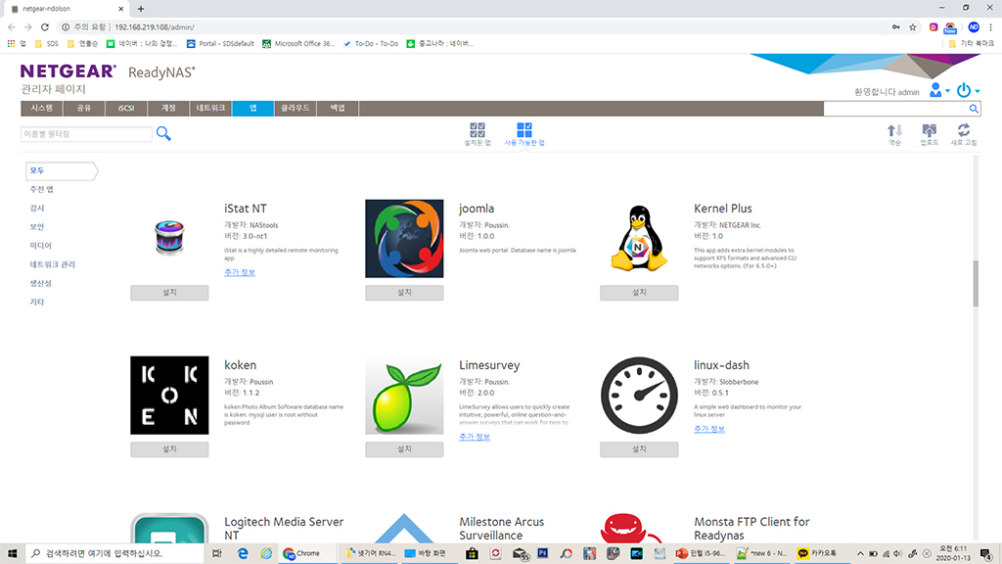Click the refresh app list icon
Screen dimensions: 1002x564
point(964,130)
